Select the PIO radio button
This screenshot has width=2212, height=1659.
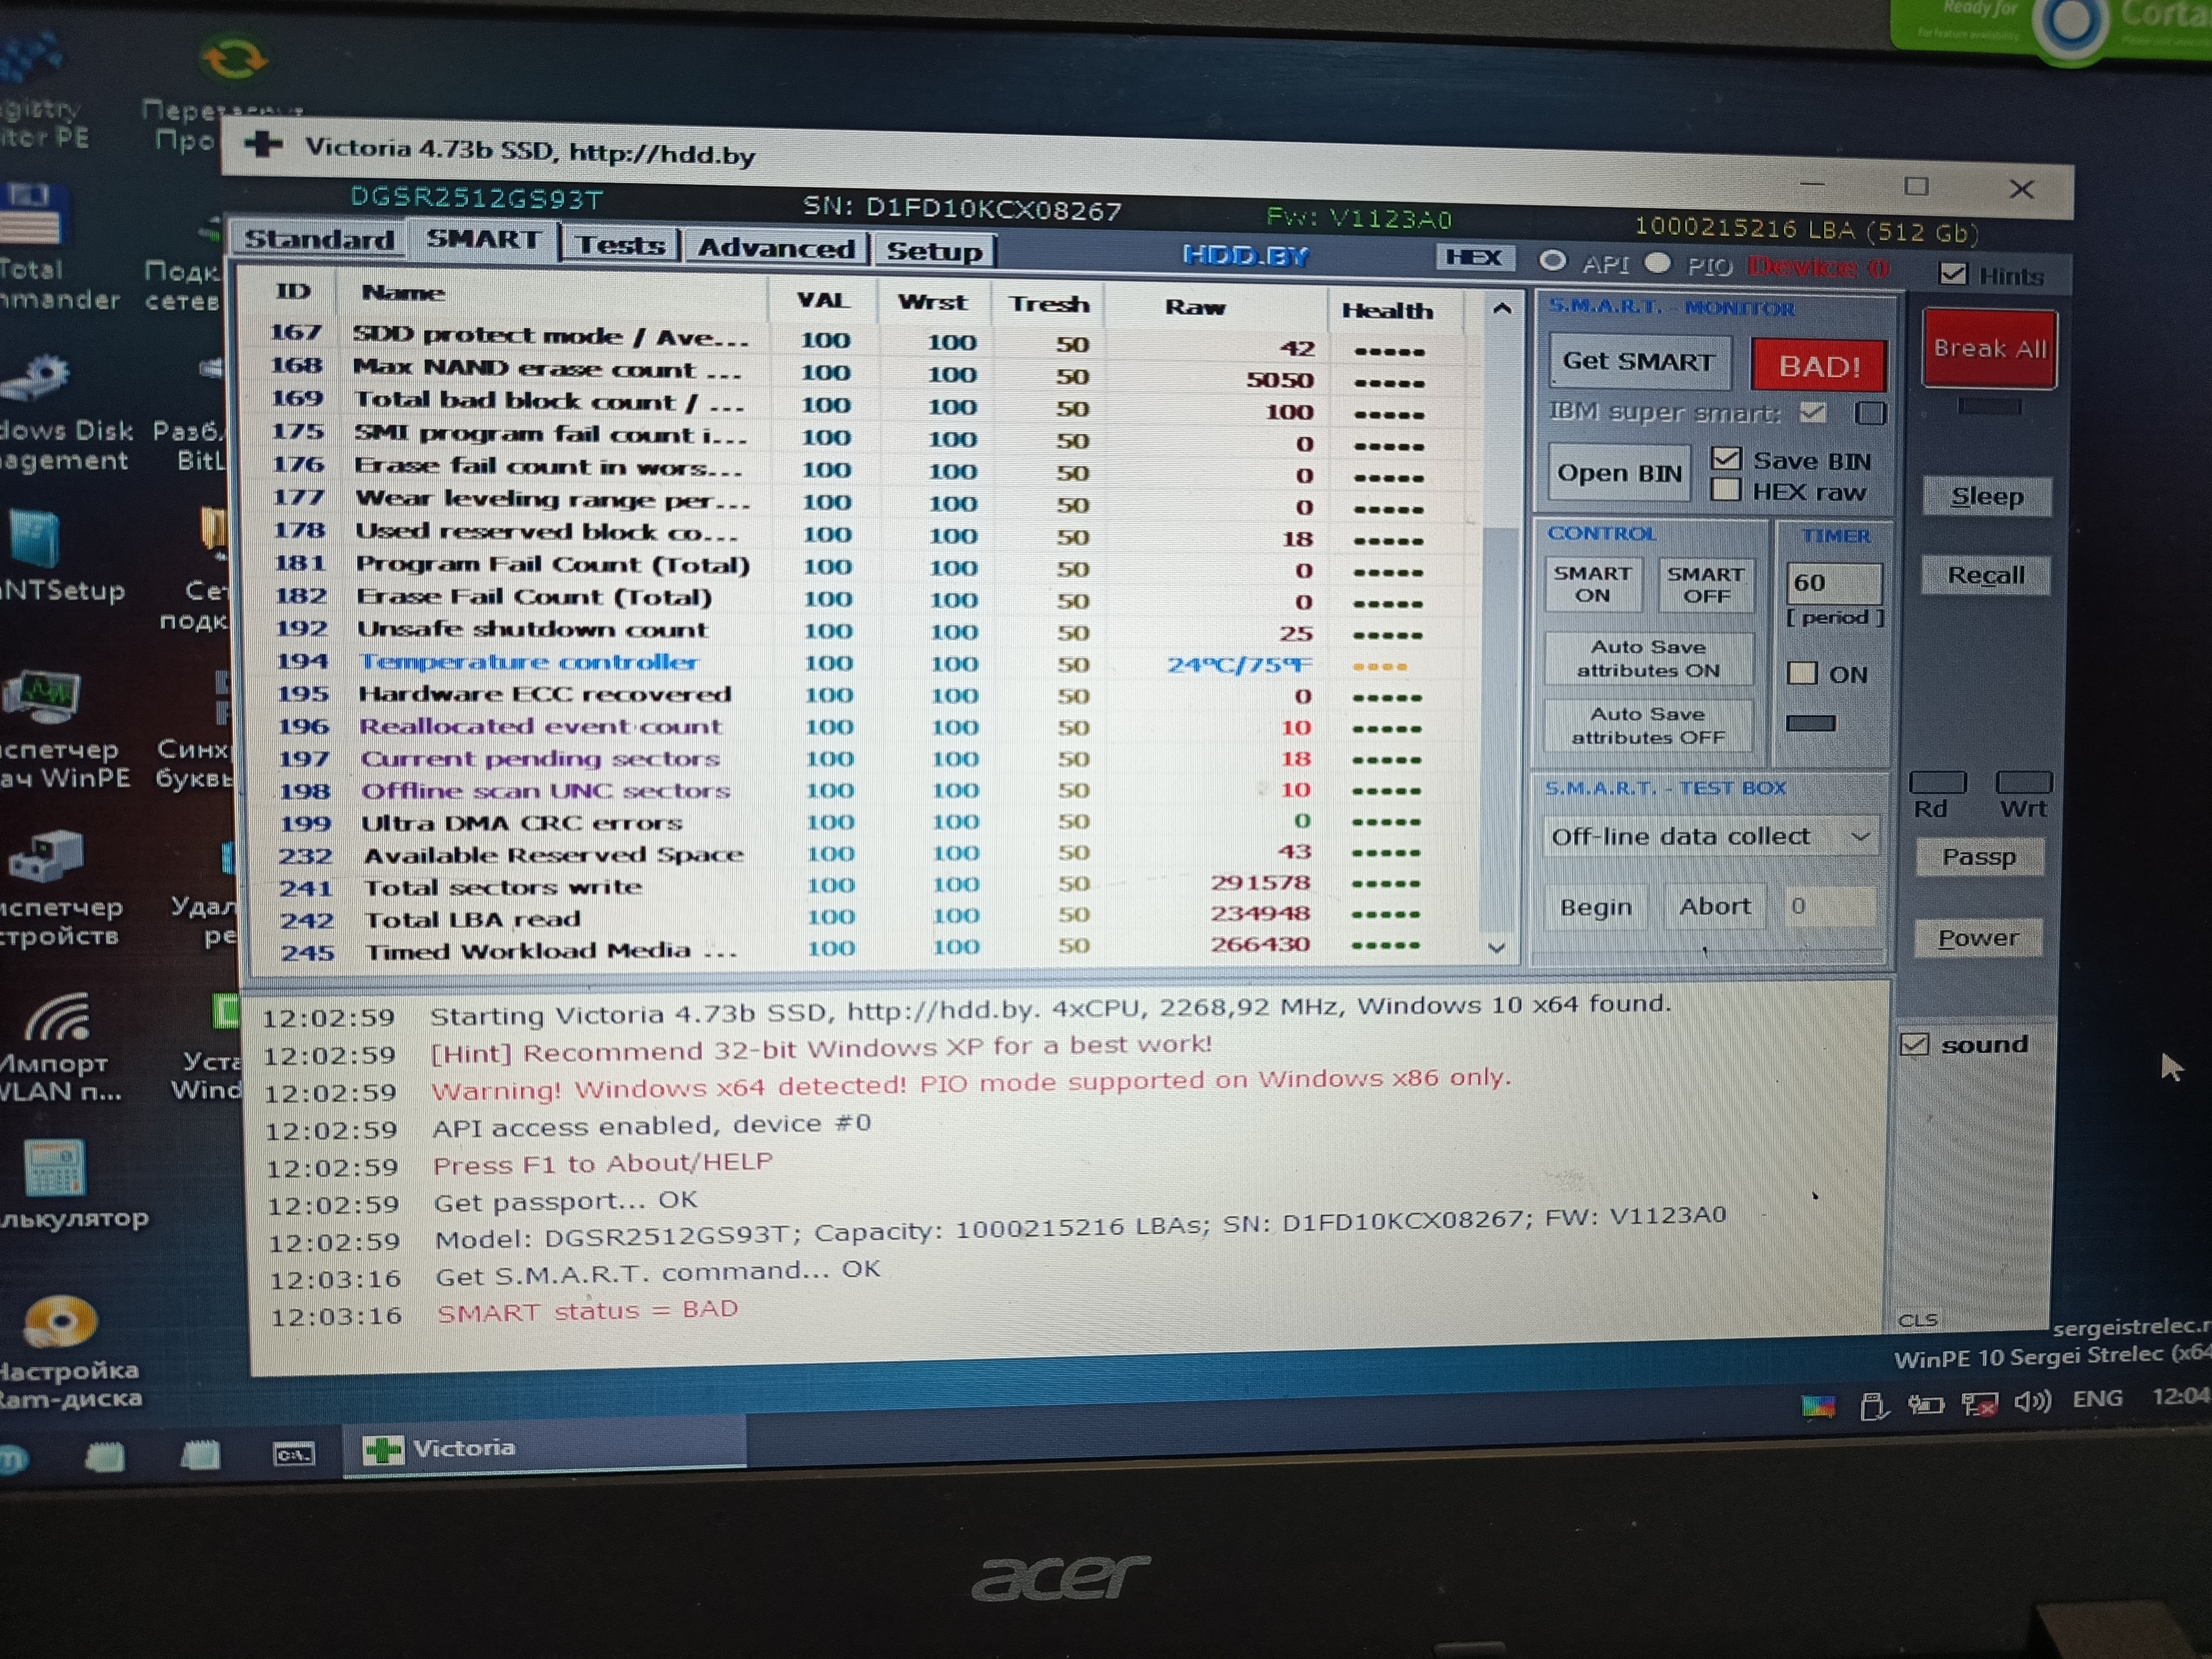coord(1658,263)
